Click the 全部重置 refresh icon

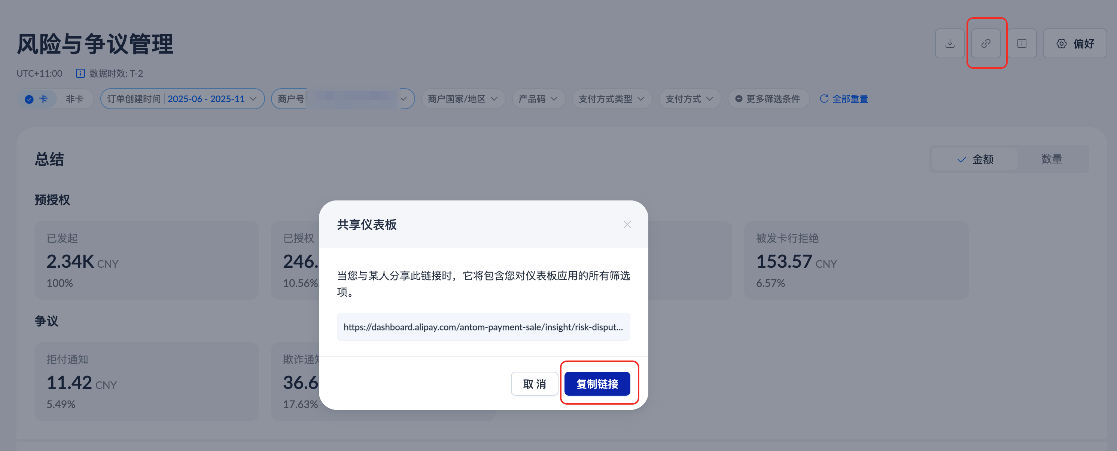tap(824, 99)
